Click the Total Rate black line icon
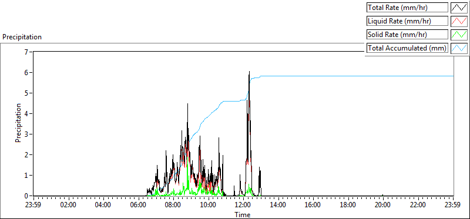Viewport: 470px width, 219px height. [x=459, y=8]
